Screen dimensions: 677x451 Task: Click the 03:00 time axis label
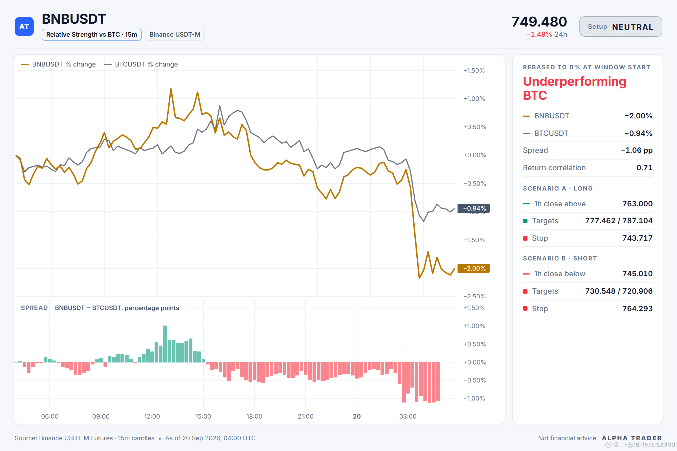point(408,416)
